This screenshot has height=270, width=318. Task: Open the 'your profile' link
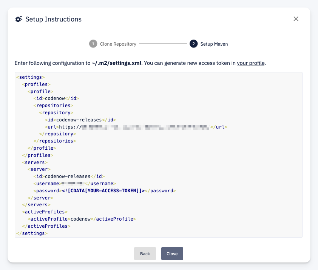click(x=251, y=63)
